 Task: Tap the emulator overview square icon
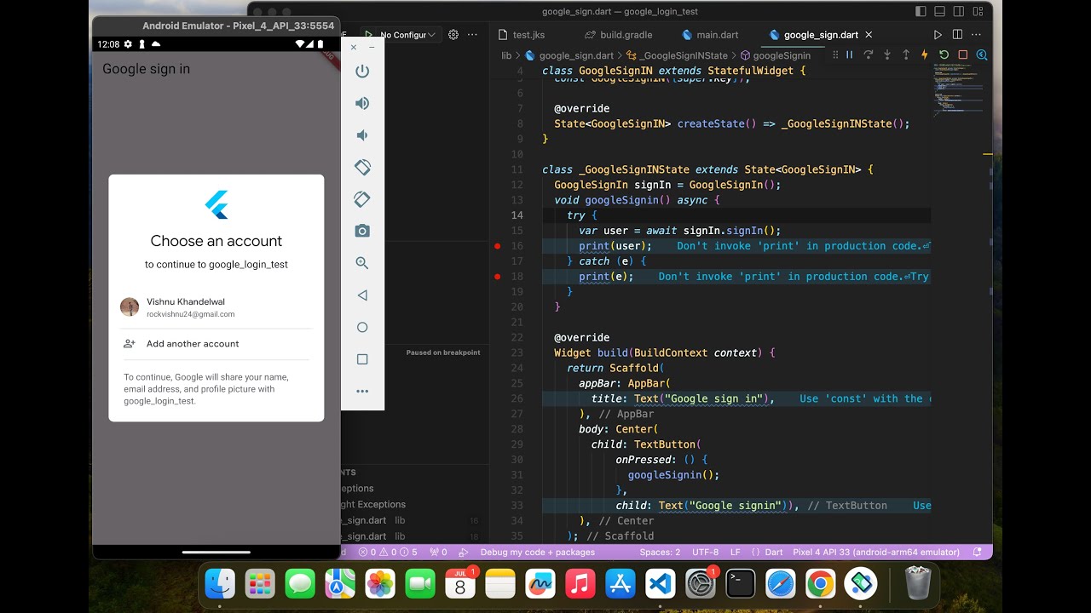point(362,359)
